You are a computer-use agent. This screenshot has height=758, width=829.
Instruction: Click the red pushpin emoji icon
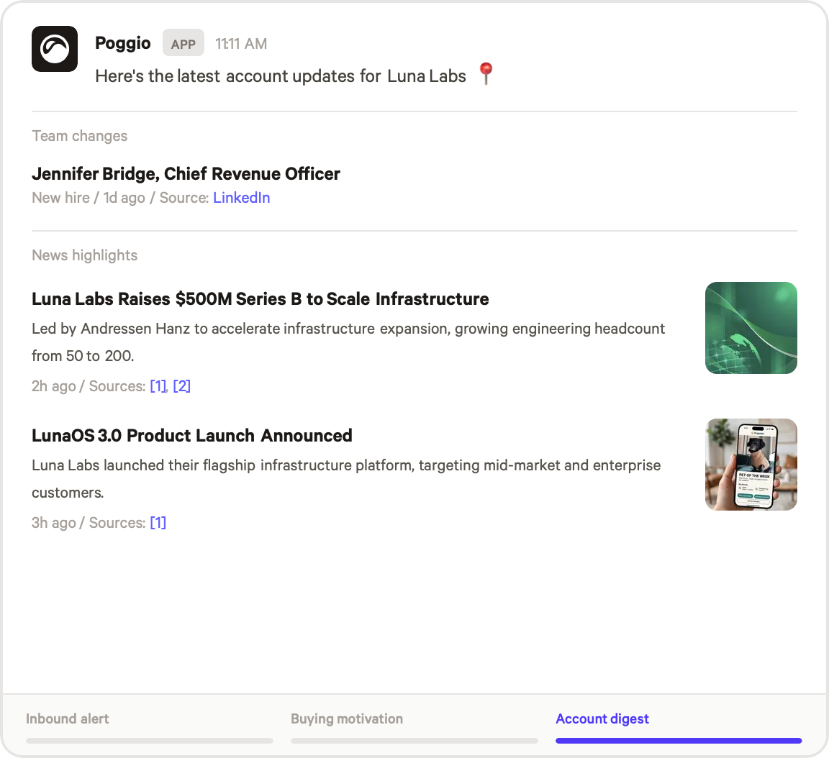[486, 73]
